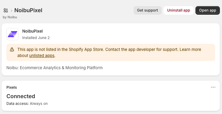Click the Apps grid breadcrumb icon
Viewport: 222px width, 114px height.
(x=6, y=10)
